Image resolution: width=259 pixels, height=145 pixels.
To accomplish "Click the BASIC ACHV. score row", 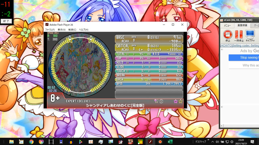I will pyautogui.click(x=149, y=39).
